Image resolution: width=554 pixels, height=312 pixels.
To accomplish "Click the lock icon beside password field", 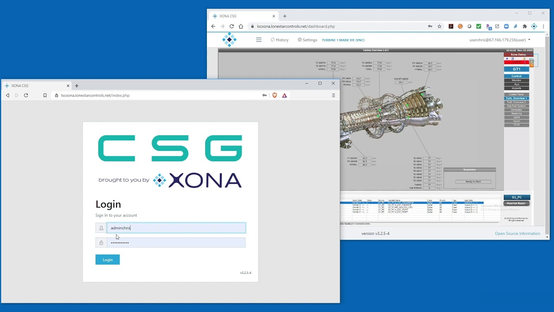I will click(x=101, y=243).
